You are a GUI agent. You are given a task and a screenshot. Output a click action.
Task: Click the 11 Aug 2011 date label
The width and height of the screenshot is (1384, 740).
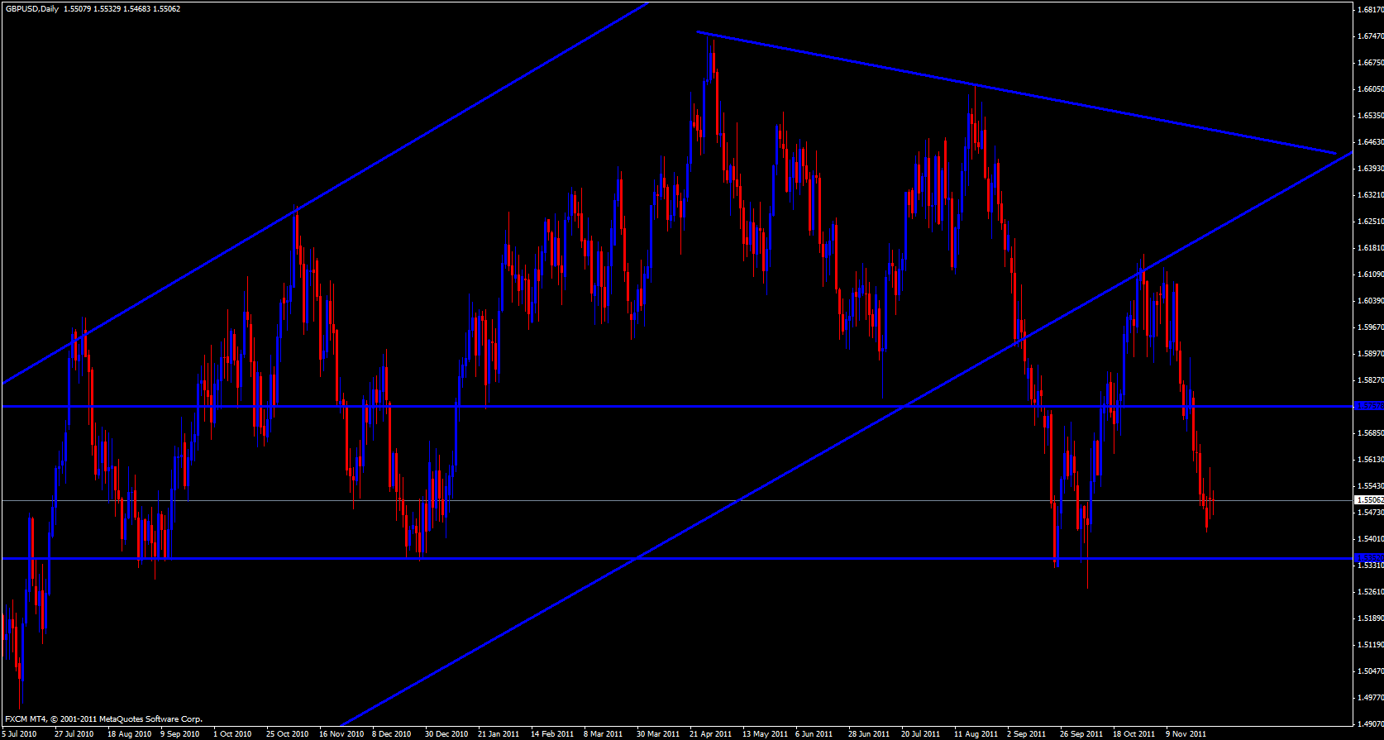(x=976, y=734)
